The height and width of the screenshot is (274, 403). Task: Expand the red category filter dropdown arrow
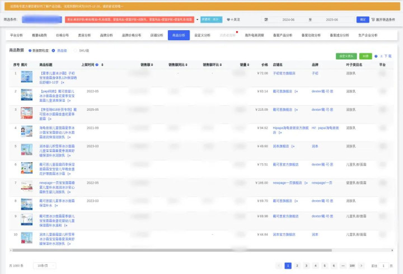(x=198, y=20)
